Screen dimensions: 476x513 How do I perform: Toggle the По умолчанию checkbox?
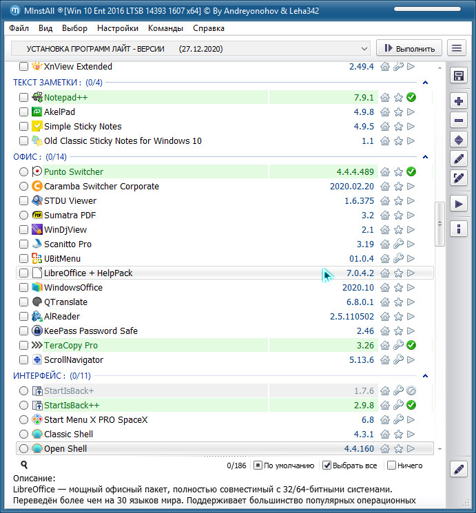258,465
